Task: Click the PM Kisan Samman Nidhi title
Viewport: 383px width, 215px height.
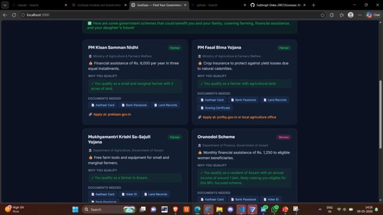Action: click(113, 47)
